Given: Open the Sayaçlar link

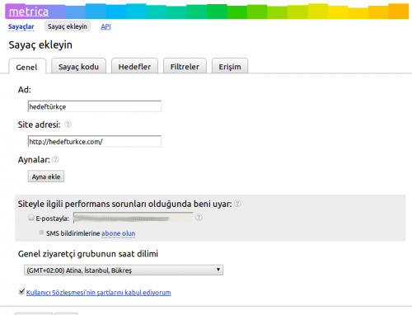Looking at the screenshot, I should point(21,26).
